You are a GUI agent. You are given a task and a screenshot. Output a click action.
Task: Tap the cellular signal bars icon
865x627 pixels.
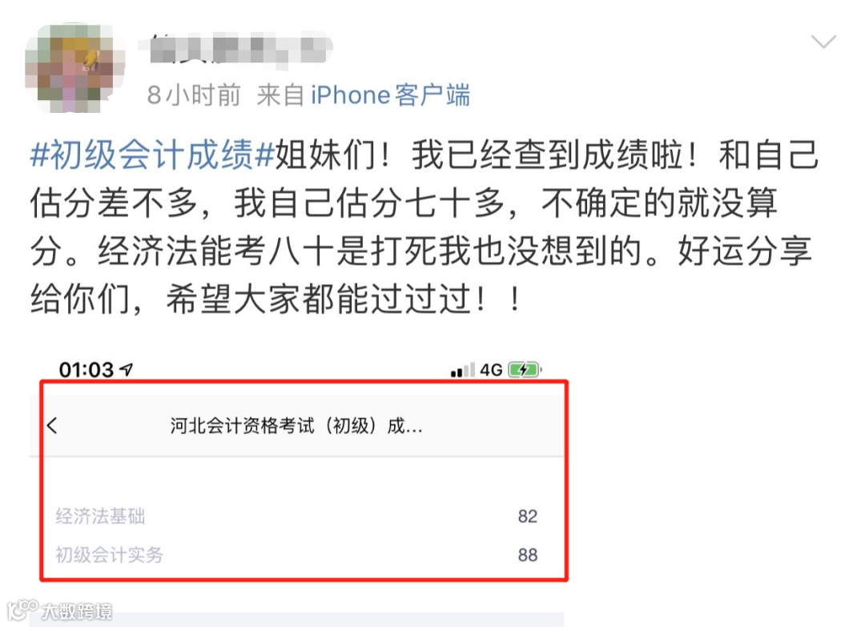[462, 370]
